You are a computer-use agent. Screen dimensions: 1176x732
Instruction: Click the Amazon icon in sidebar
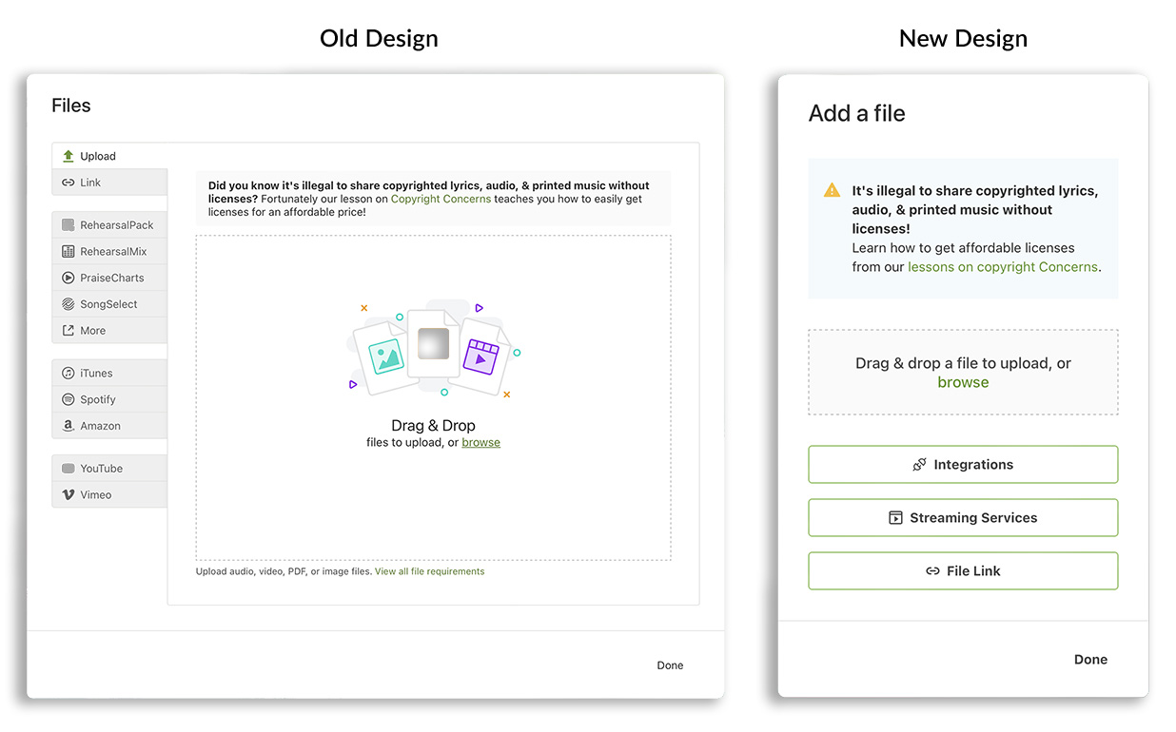68,426
